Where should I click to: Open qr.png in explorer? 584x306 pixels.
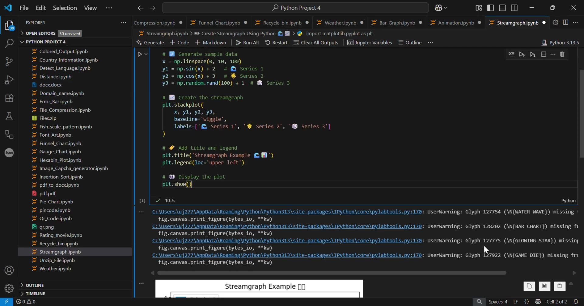pyautogui.click(x=47, y=227)
